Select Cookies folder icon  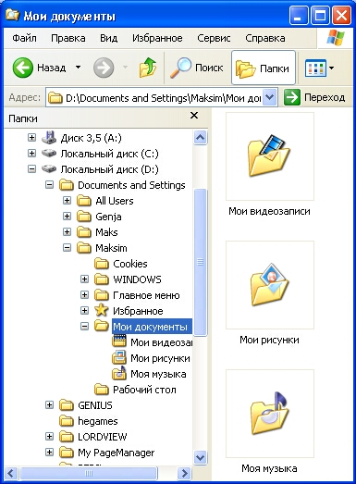(x=102, y=264)
